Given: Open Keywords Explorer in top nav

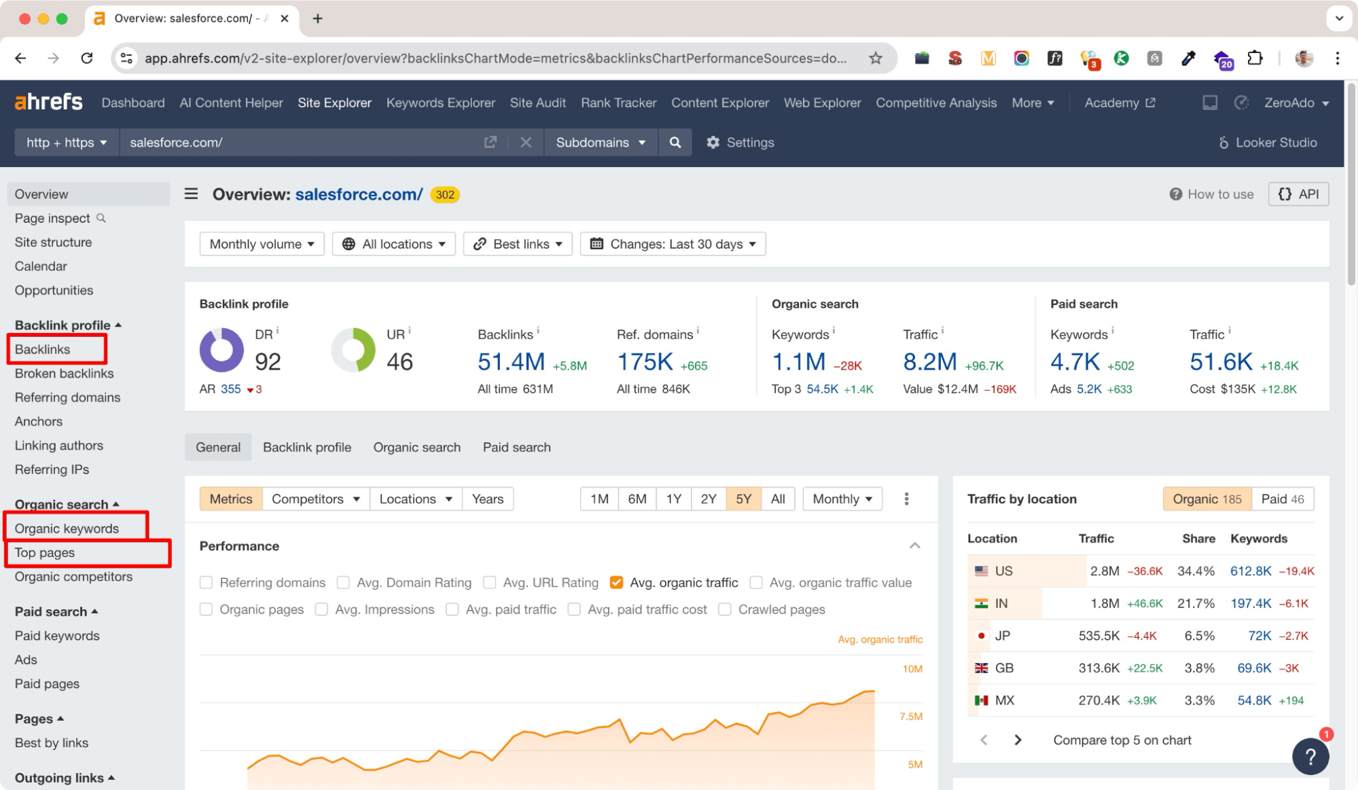Looking at the screenshot, I should (440, 103).
